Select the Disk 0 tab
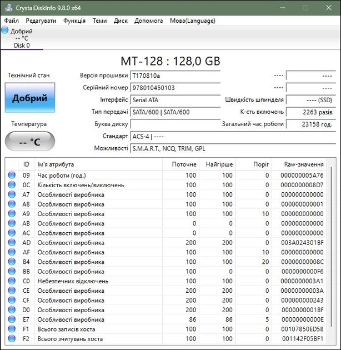Image resolution: width=341 pixels, height=350 pixels. tap(22, 38)
